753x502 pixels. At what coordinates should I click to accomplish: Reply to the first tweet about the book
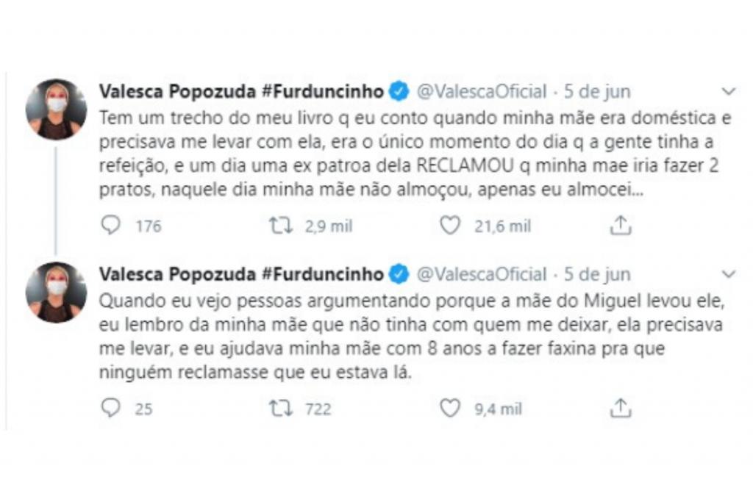point(110,226)
